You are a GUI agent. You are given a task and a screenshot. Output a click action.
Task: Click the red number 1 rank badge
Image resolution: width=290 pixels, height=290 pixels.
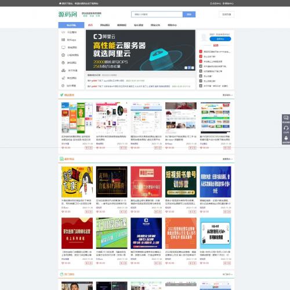point(201,52)
